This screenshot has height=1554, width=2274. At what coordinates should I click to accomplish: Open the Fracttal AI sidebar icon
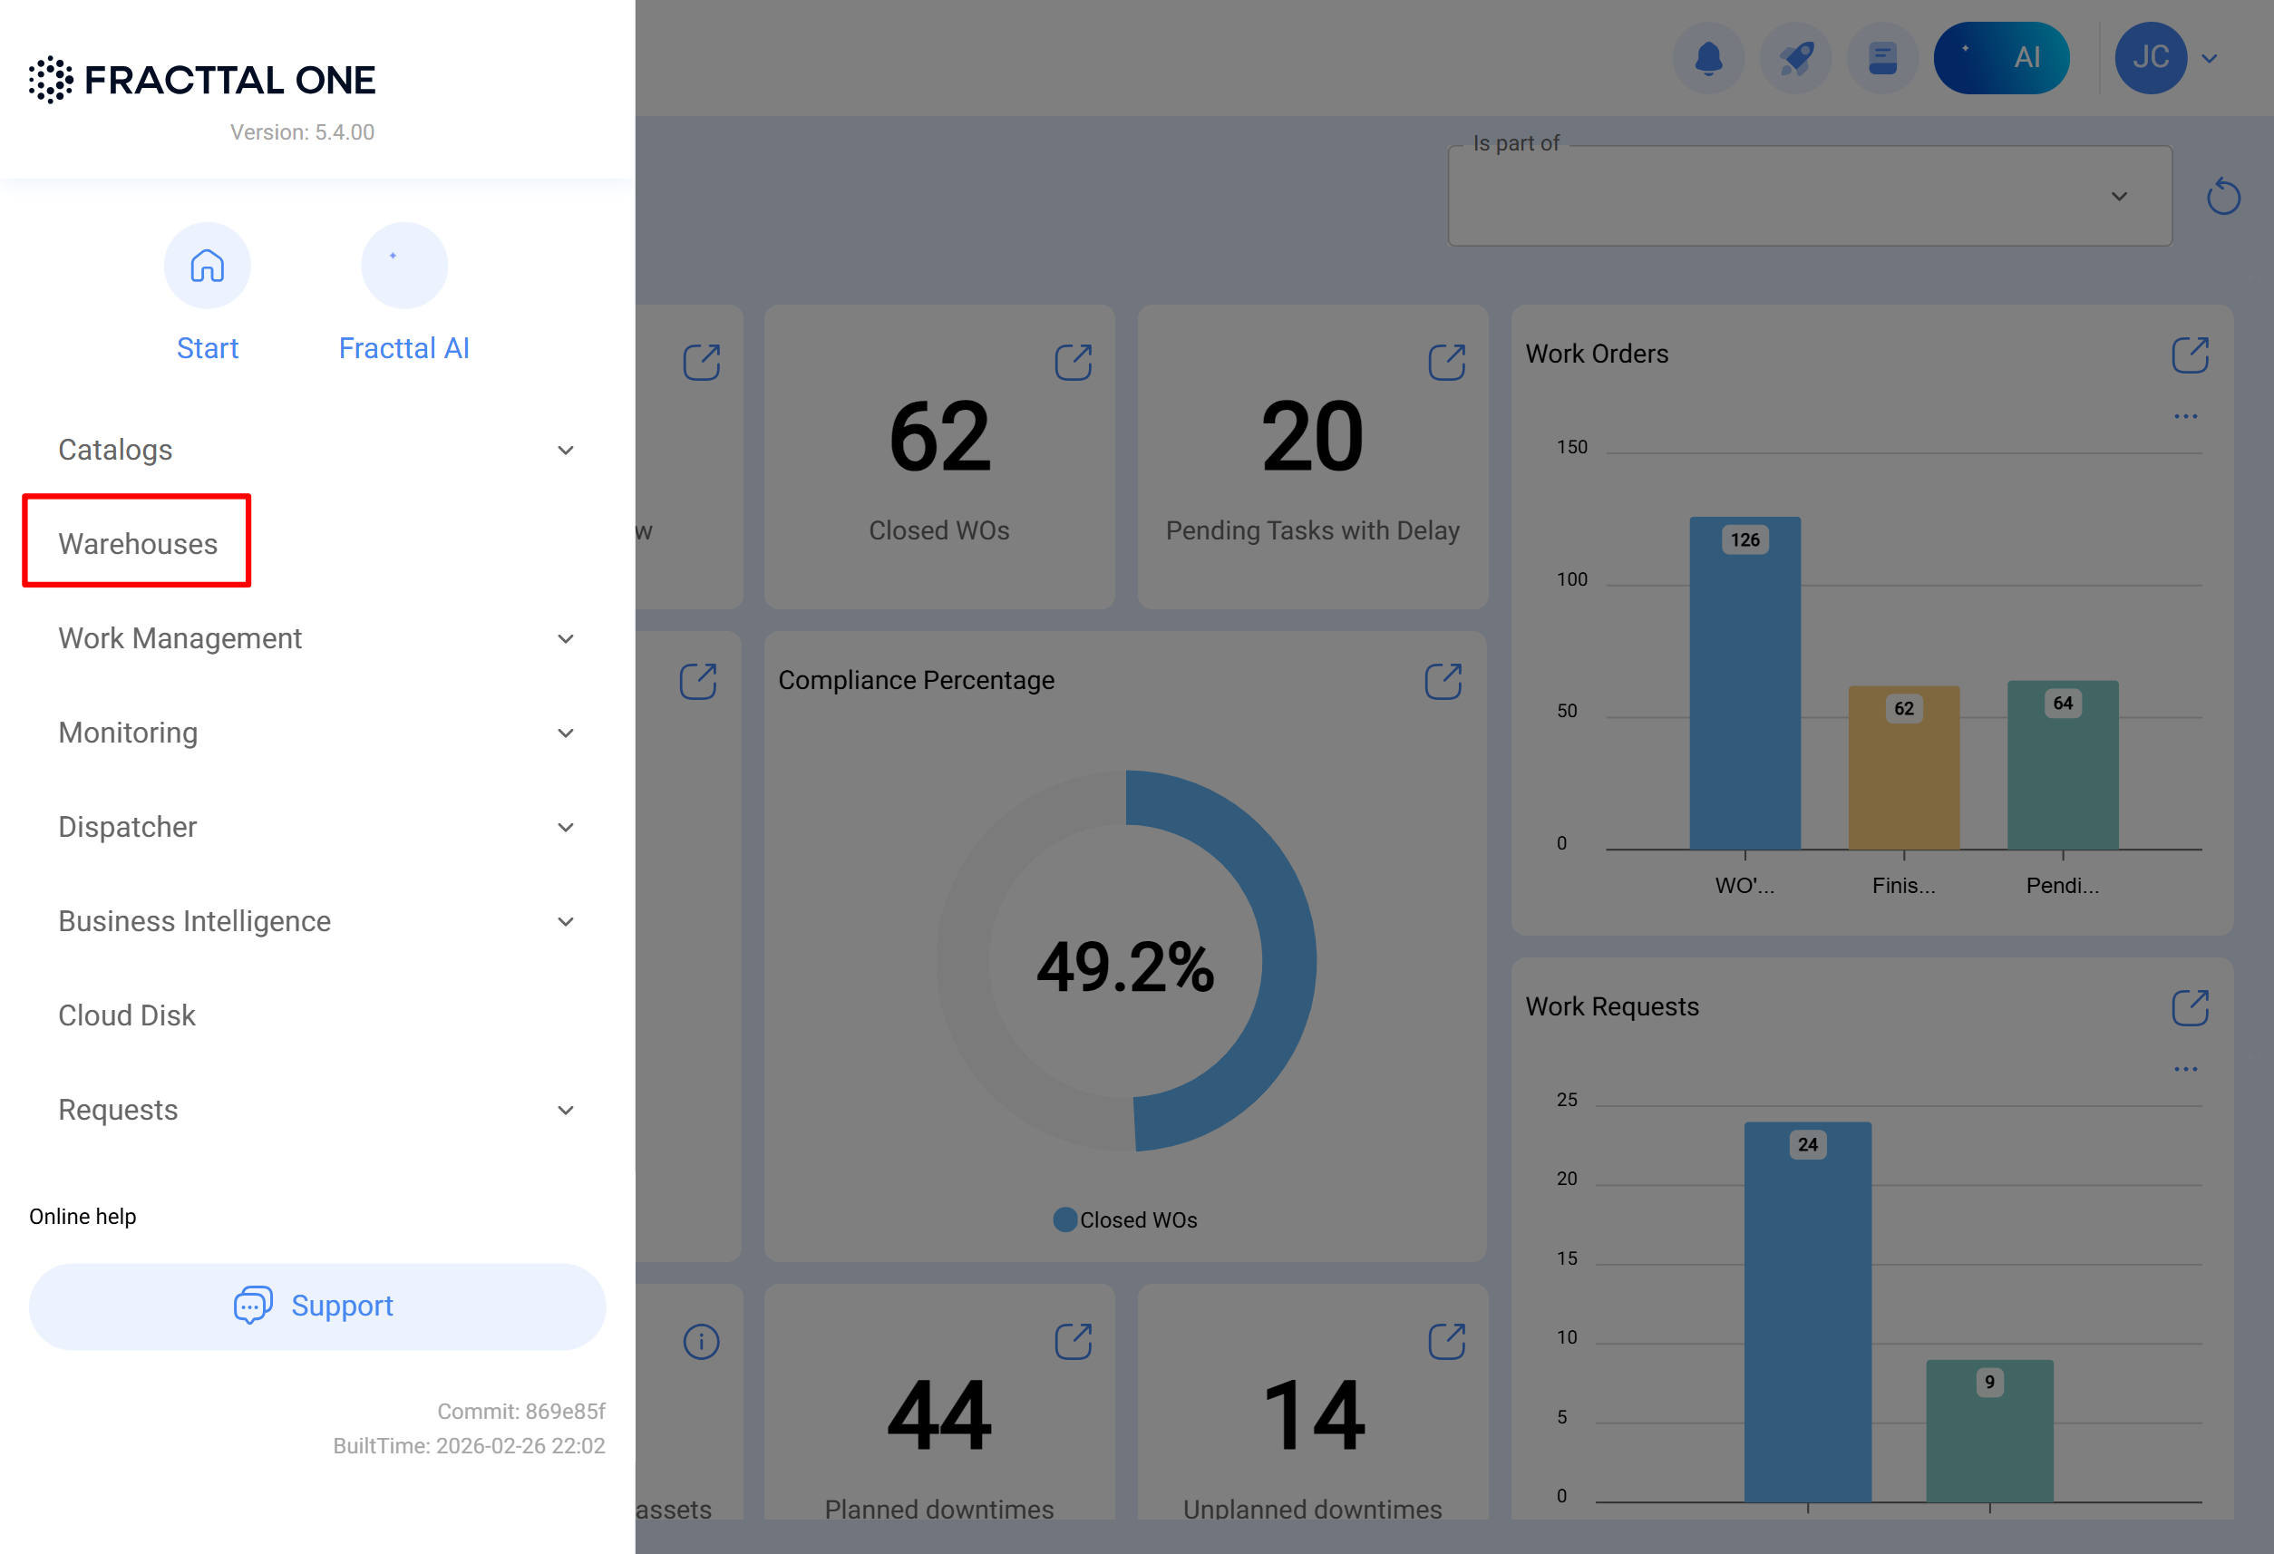pyautogui.click(x=403, y=266)
